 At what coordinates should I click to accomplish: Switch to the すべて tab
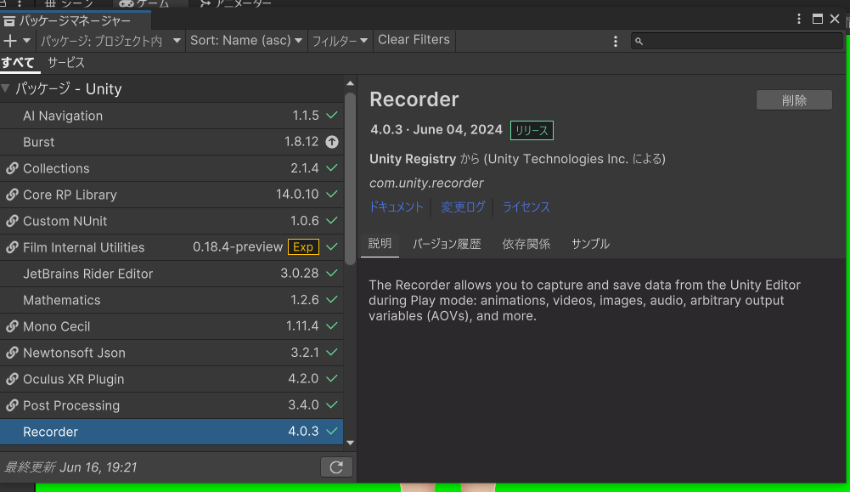pyautogui.click(x=18, y=63)
